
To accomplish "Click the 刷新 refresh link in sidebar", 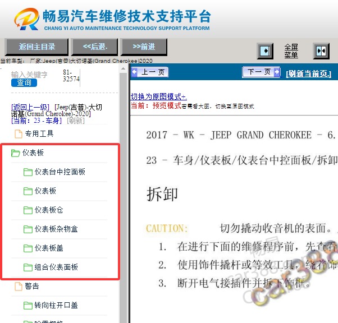I will pyautogui.click(x=76, y=121).
